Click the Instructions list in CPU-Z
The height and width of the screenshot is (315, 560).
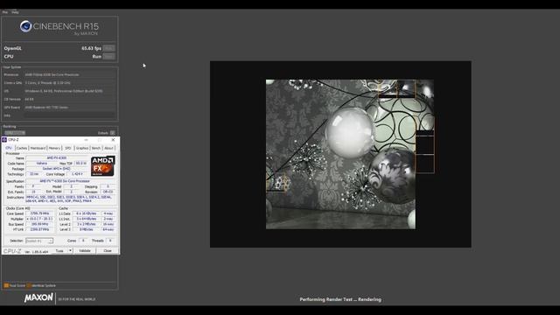pos(70,199)
